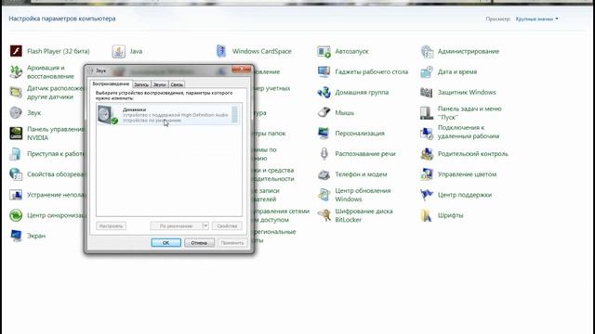Click the Звук speaker icon in Control Panel

pos(16,112)
